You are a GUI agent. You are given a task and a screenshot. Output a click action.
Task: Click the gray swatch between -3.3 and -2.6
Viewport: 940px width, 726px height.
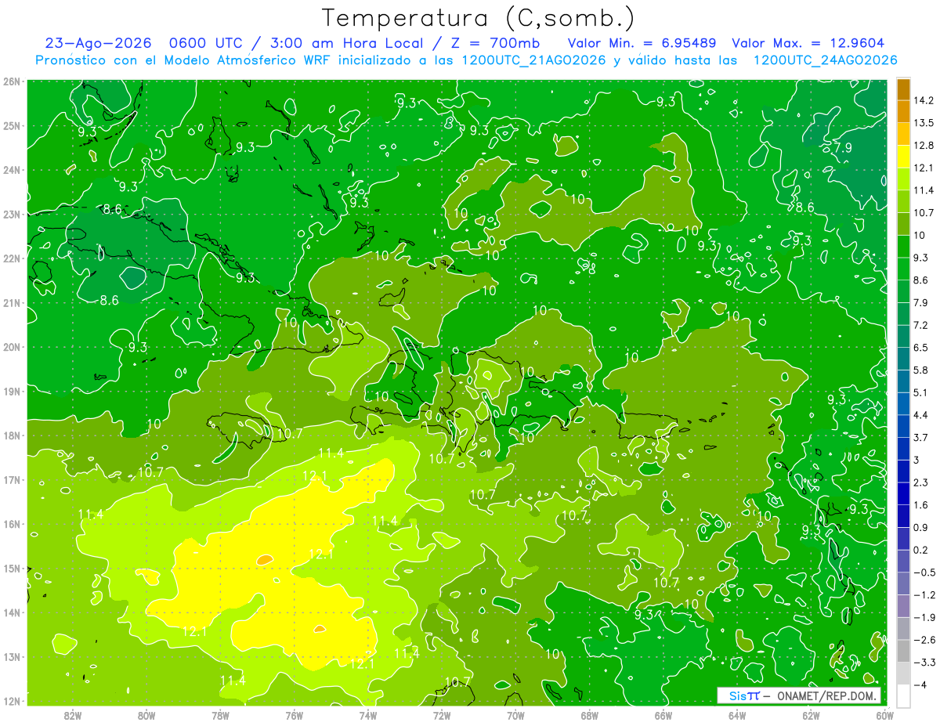pos(903,651)
